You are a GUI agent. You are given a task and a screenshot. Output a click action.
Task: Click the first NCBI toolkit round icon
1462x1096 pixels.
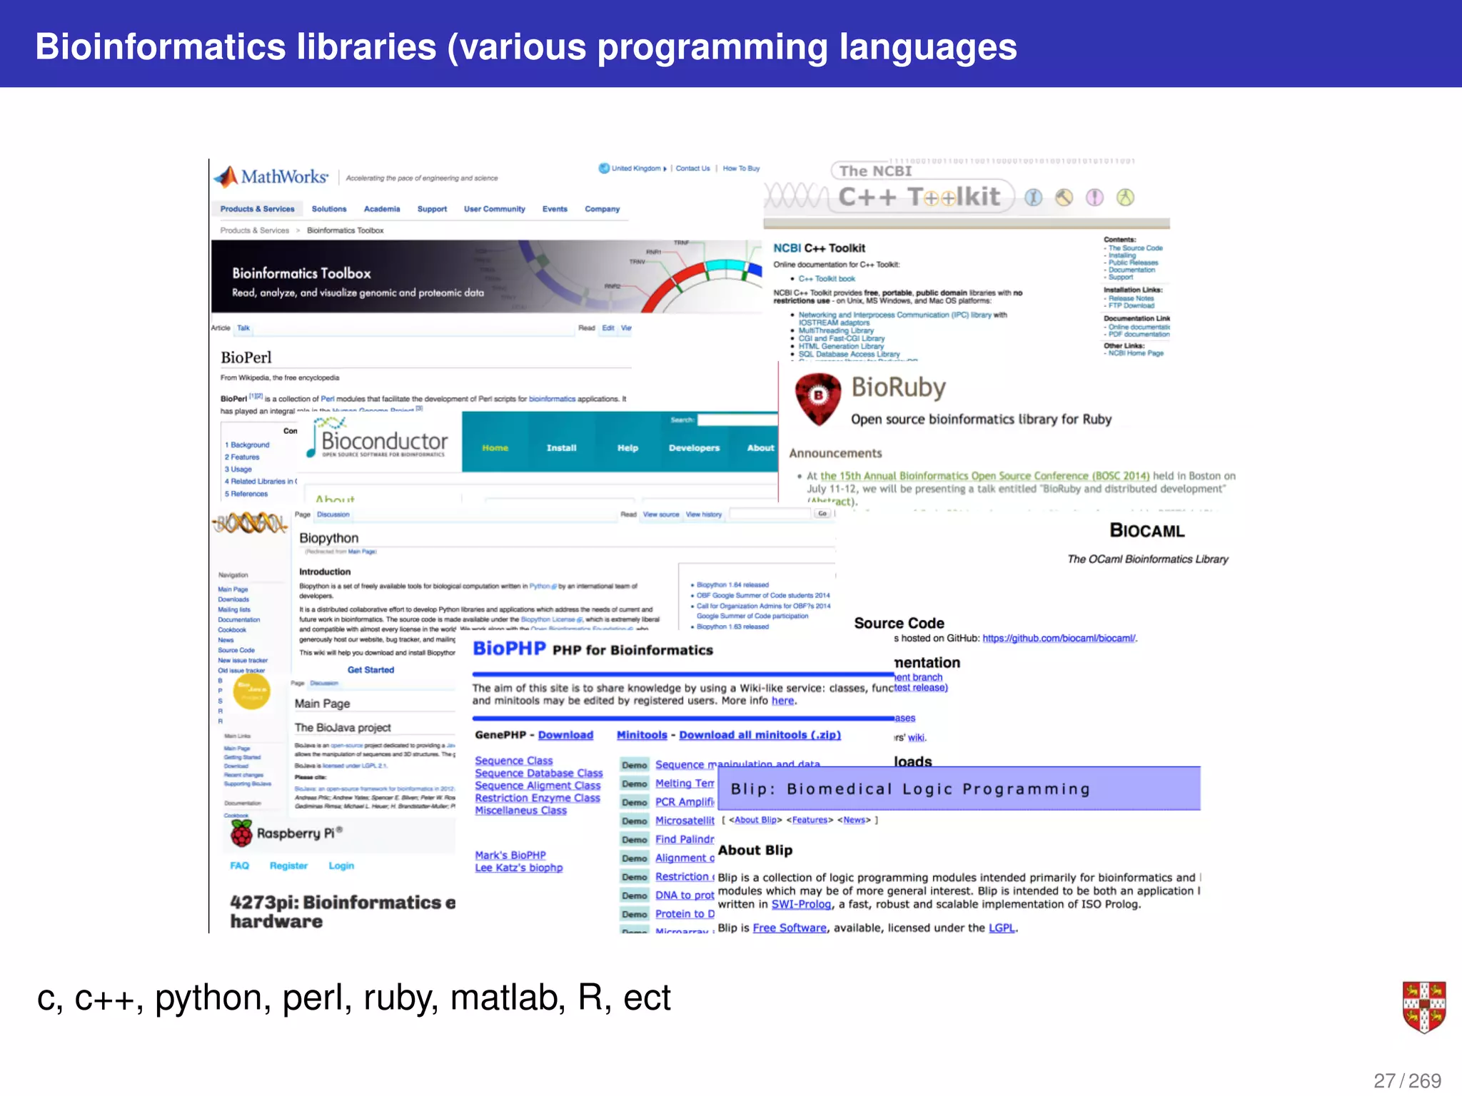click(1033, 198)
